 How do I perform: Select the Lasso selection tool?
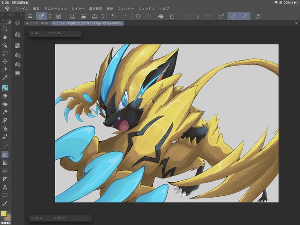pos(5,53)
